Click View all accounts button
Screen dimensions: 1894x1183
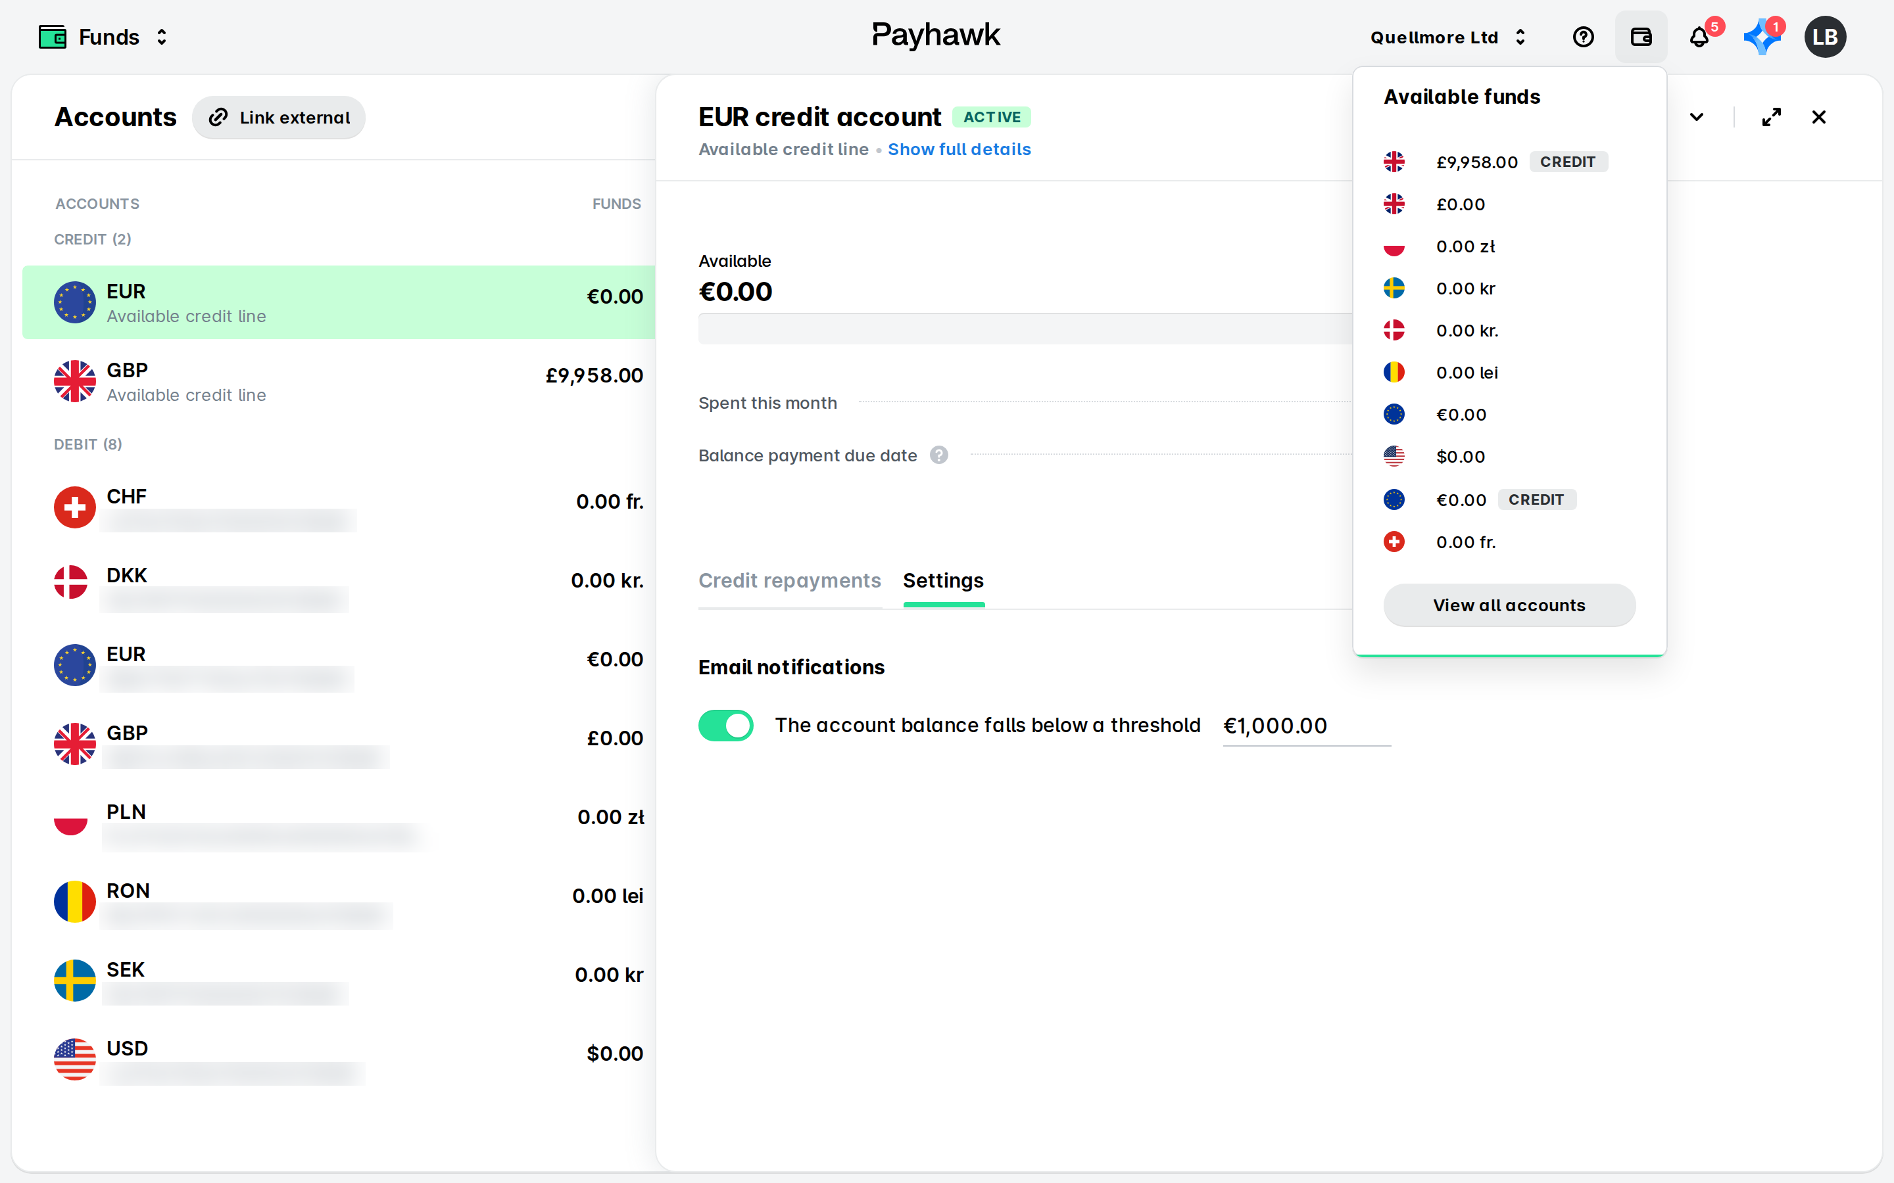(1509, 605)
